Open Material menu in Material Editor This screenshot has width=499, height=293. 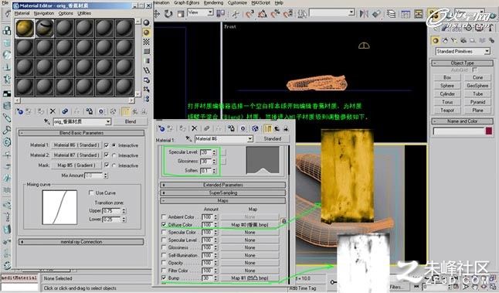[x=22, y=13]
